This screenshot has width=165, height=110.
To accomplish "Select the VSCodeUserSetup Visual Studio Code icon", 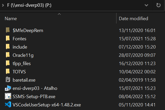I will [x=7, y=105].
